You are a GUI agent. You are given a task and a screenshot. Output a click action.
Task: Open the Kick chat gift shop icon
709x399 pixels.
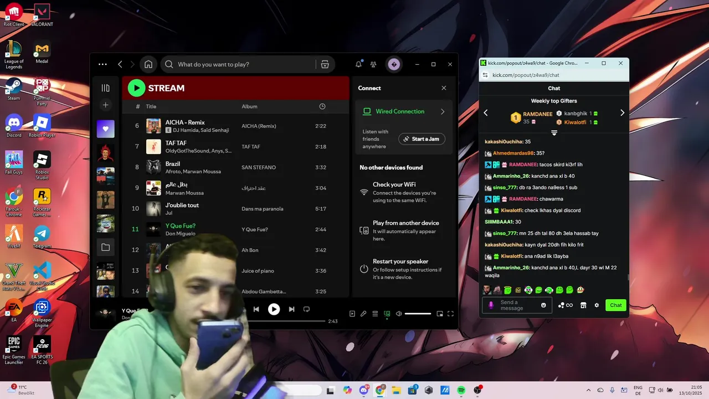click(583, 305)
